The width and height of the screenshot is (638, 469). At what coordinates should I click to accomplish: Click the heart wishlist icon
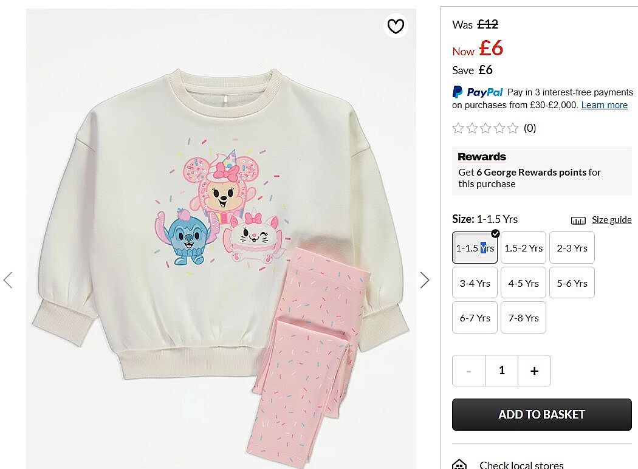[x=396, y=26]
